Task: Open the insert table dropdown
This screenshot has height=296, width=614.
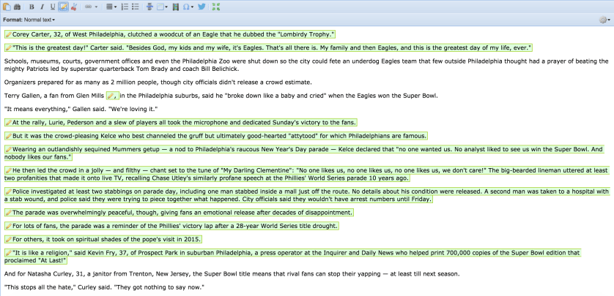Action: coord(162,7)
